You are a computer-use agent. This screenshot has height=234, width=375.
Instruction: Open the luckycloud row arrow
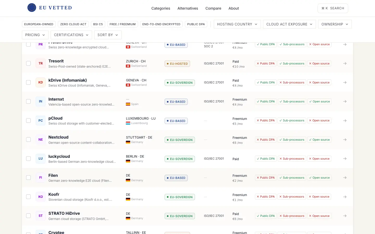pyautogui.click(x=345, y=159)
